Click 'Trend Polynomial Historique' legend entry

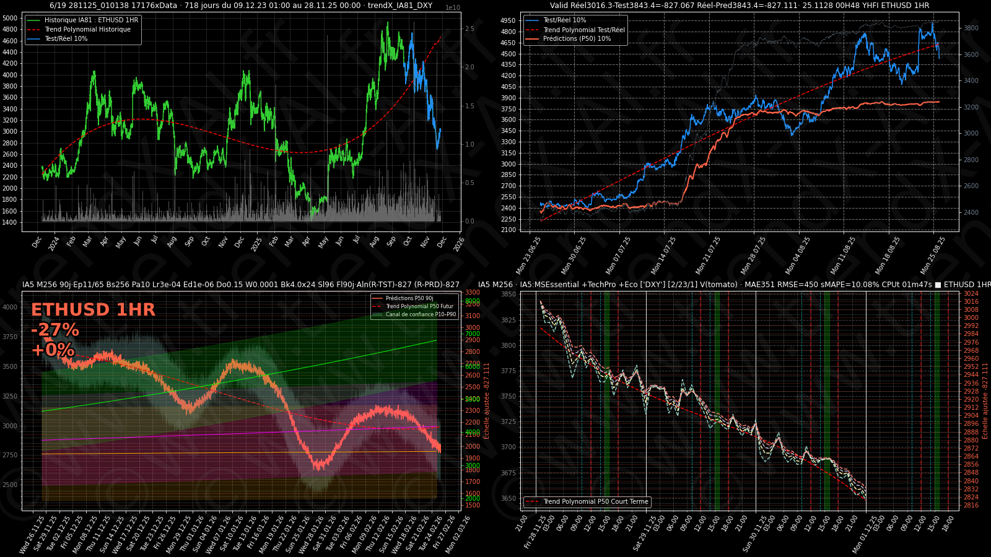pyautogui.click(x=87, y=30)
